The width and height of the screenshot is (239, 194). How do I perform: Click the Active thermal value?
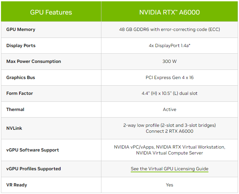click(170, 109)
